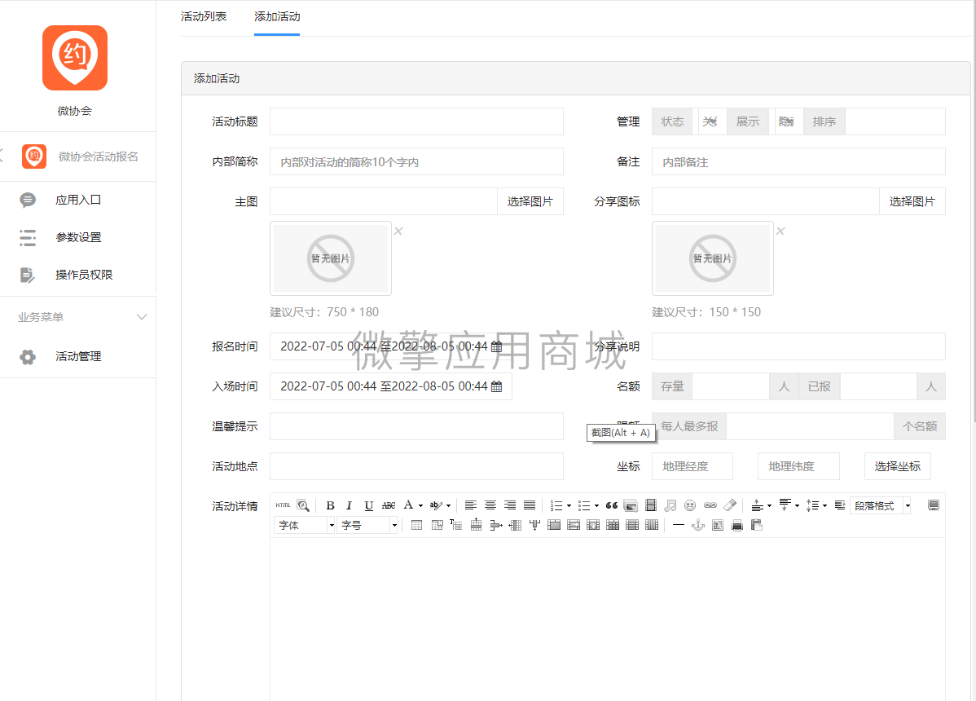
Task: Open 参数设置 in sidebar
Action: [78, 237]
